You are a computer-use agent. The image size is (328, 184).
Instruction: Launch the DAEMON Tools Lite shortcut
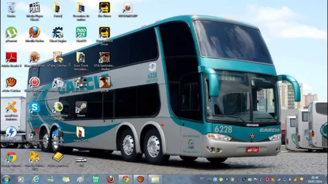(x=11, y=136)
